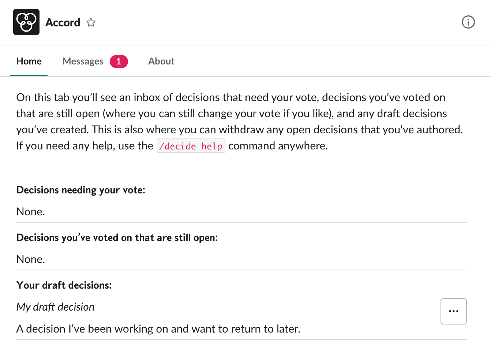This screenshot has width=491, height=356.
Task: Open My draft decision entry
Action: [55, 307]
